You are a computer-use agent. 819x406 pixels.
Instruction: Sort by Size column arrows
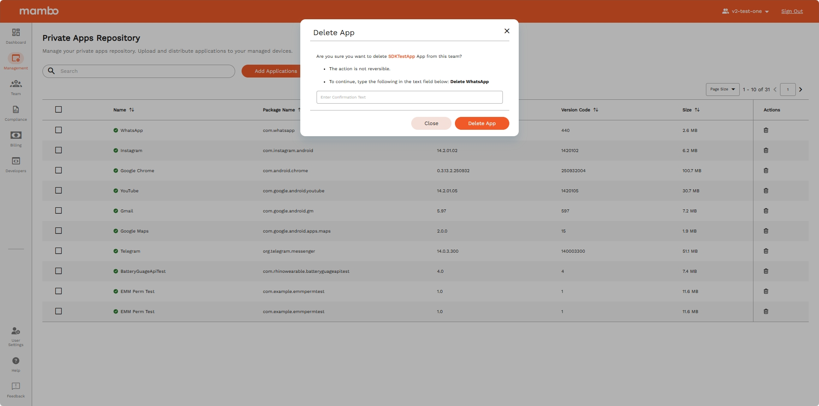coord(697,110)
